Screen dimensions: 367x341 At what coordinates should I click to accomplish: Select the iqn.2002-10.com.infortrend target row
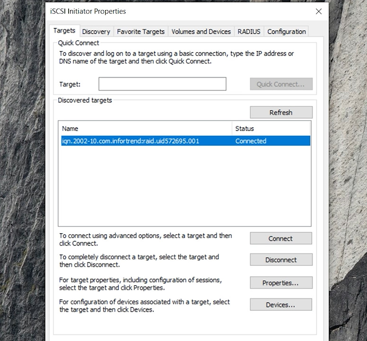(x=186, y=141)
